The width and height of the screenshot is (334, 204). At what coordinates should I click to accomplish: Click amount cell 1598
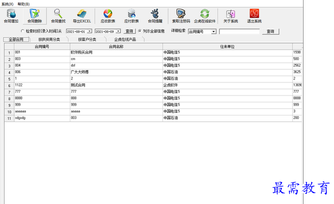(x=297, y=53)
